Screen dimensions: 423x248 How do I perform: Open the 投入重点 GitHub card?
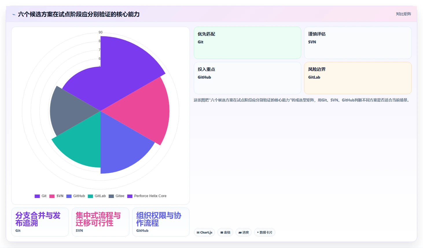(247, 78)
